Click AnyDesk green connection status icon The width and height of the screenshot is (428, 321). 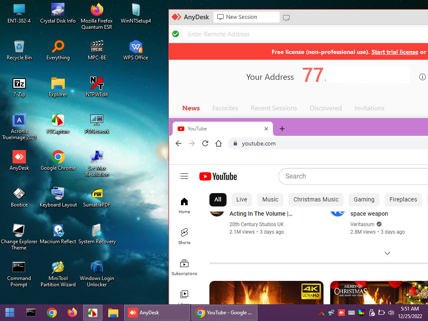(x=176, y=34)
